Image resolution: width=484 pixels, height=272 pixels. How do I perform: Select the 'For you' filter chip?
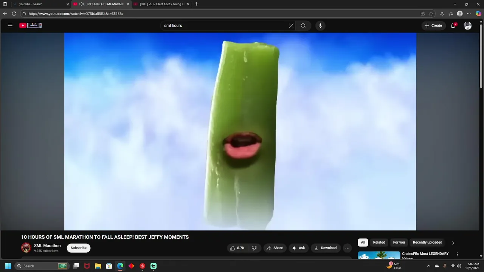tap(399, 243)
